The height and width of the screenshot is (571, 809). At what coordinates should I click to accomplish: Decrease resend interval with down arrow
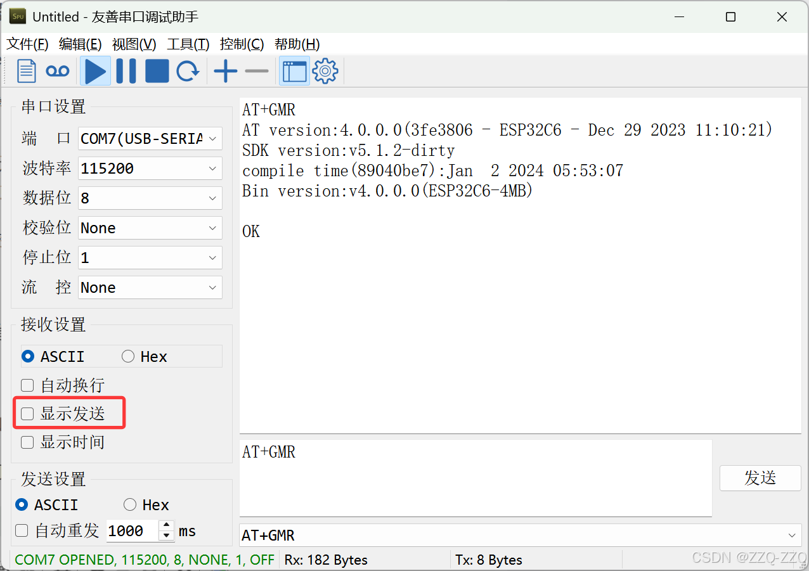tap(166, 536)
